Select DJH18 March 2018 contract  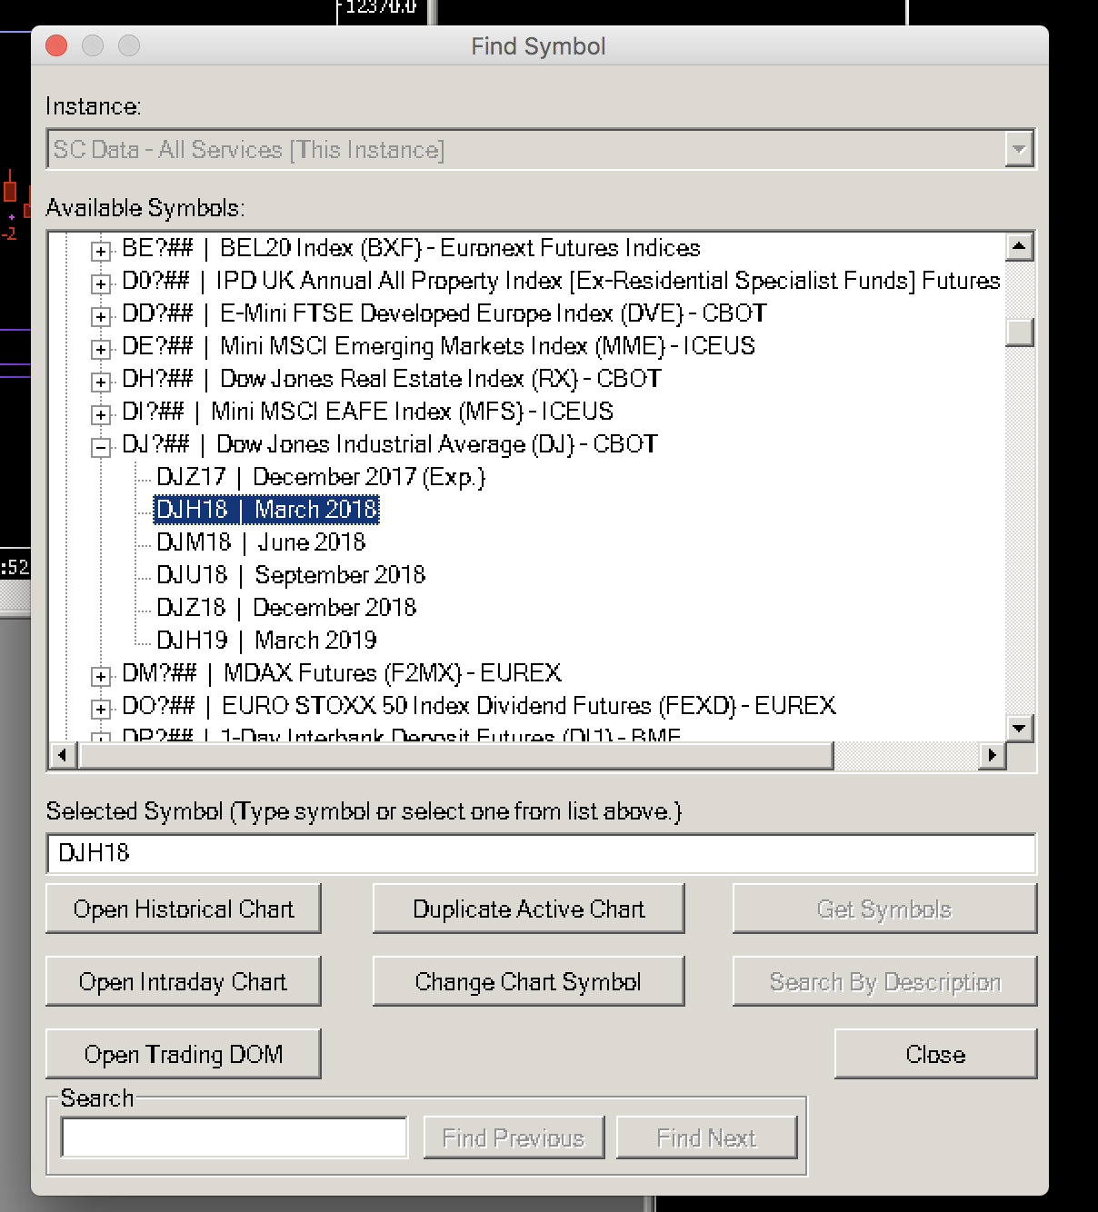[x=266, y=510]
